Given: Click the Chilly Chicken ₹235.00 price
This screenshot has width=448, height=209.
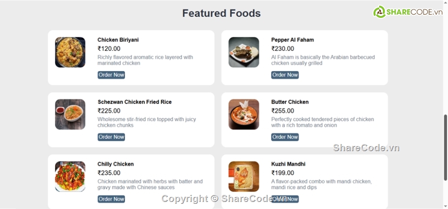Looking at the screenshot, I should click(109, 173).
